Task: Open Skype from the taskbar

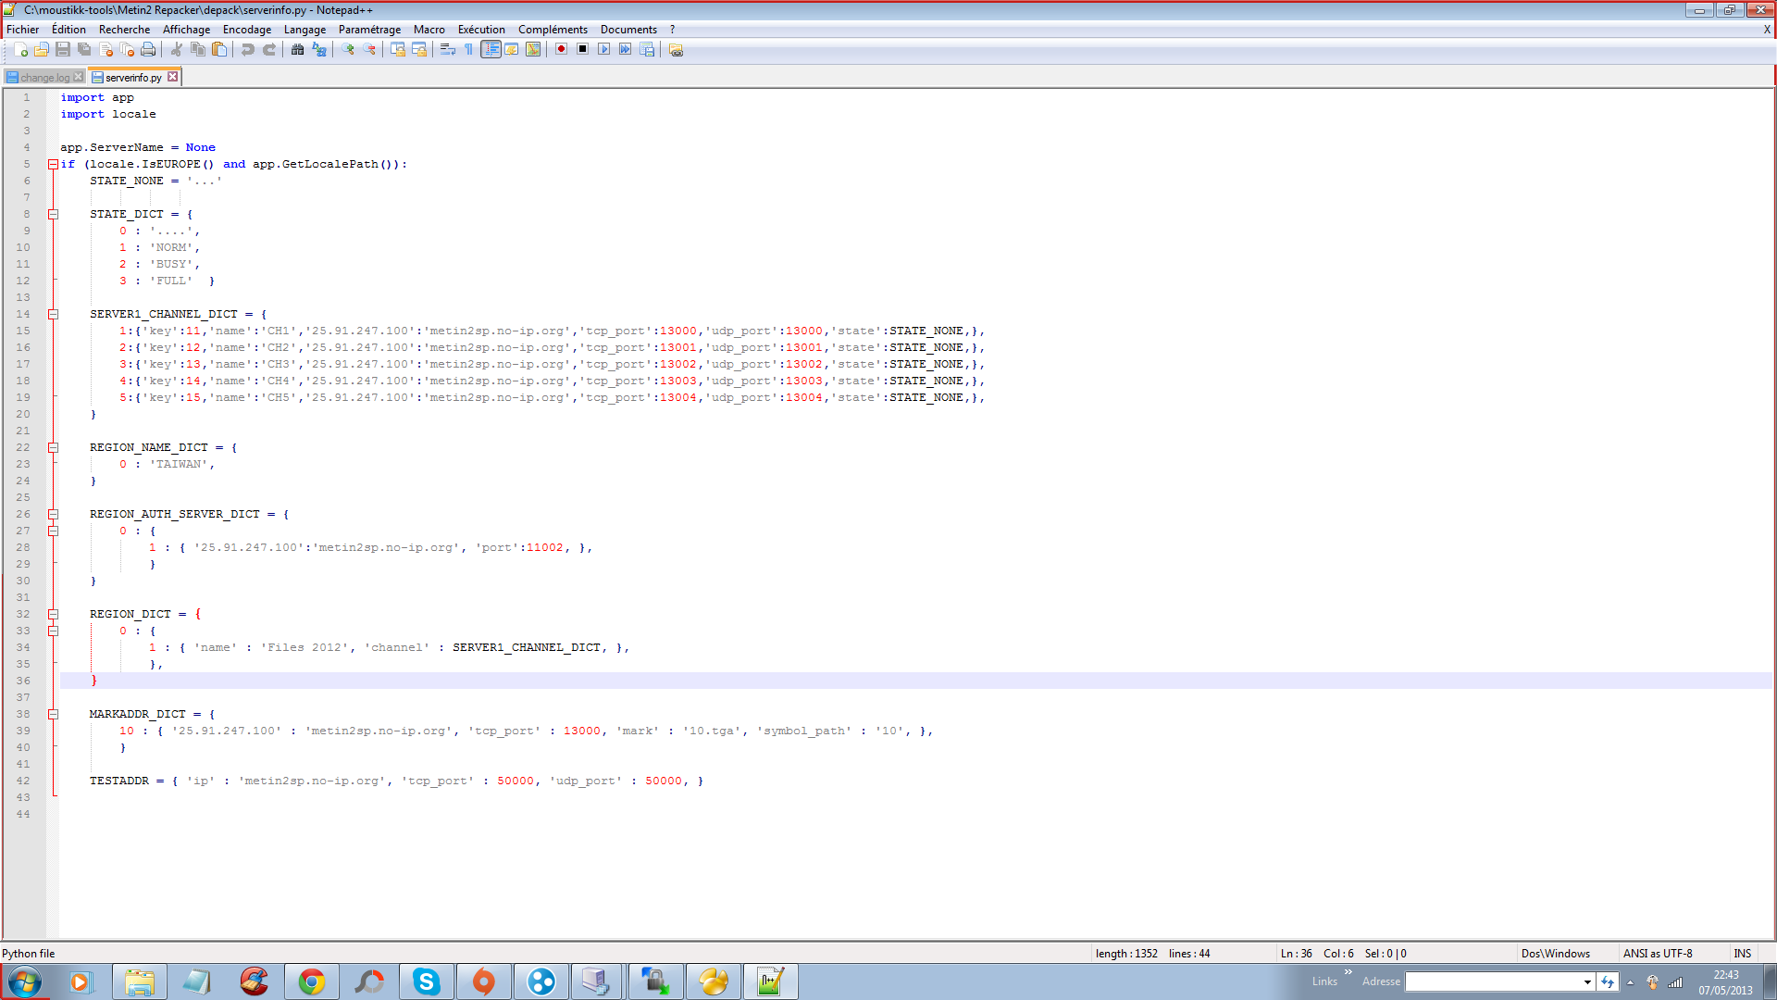Action: [x=426, y=981]
